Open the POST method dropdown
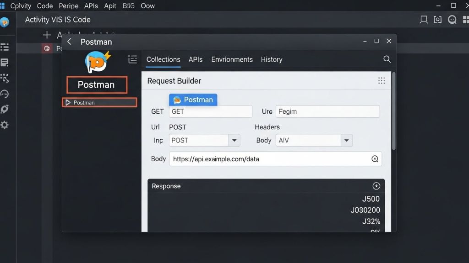 pyautogui.click(x=234, y=140)
